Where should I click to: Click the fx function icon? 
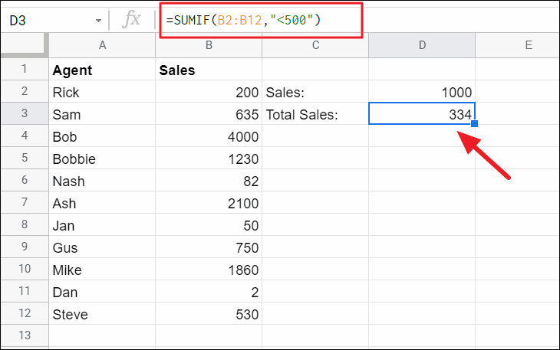pos(133,19)
